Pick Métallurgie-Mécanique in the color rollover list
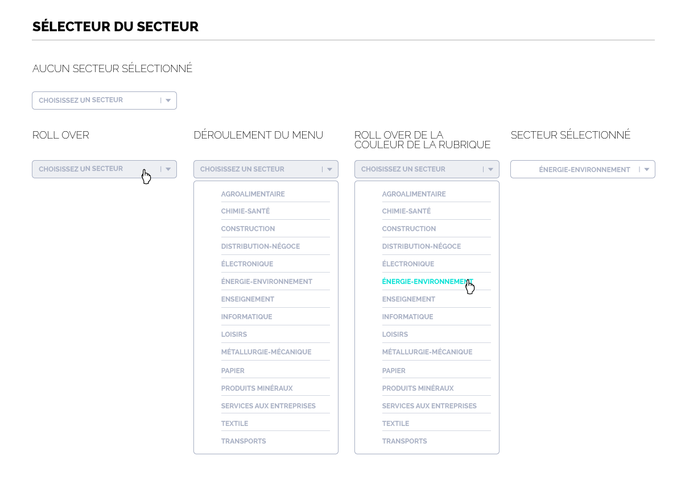Viewport: 677px width, 477px height. 427,352
